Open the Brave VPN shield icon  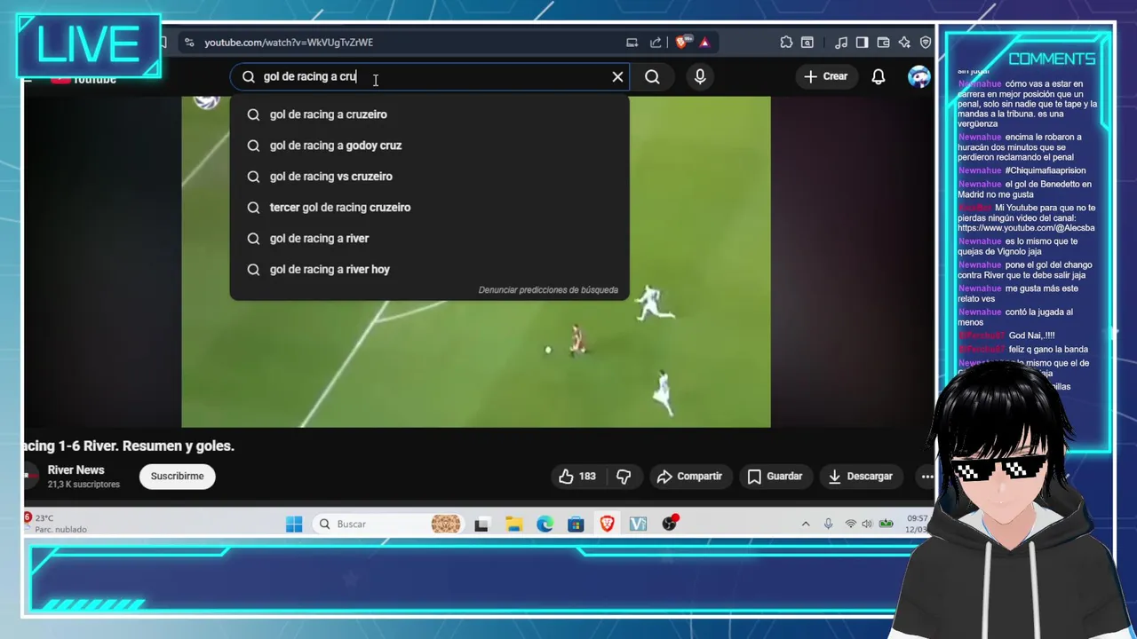coord(926,43)
